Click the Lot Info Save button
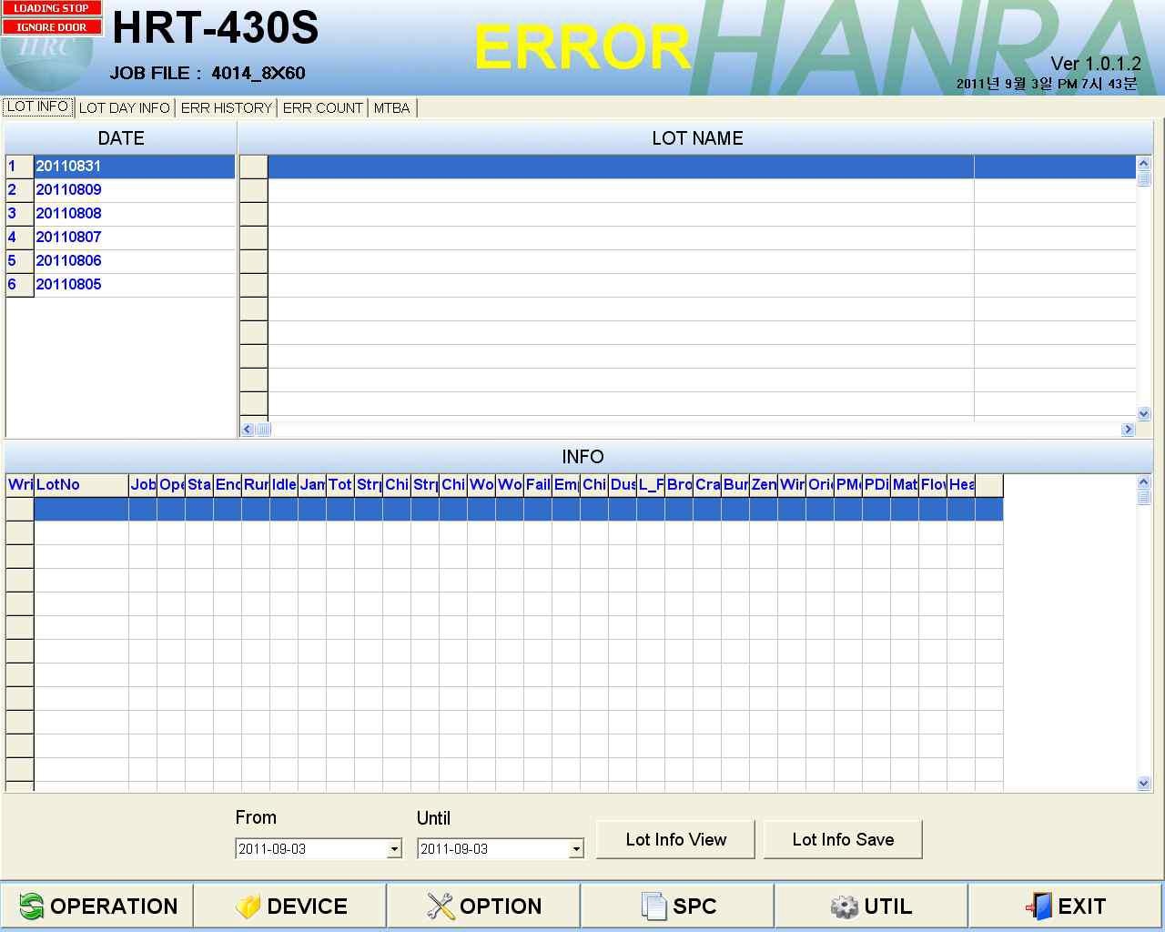 coord(843,839)
